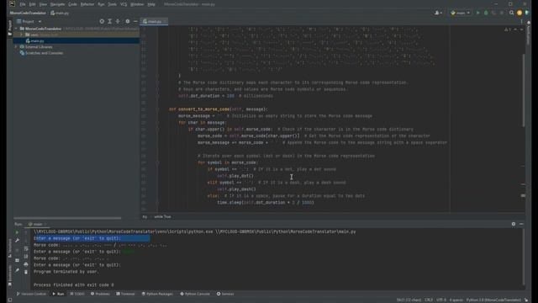Open the Help menu
Screen dimensions: 538x303
coord(151,4)
